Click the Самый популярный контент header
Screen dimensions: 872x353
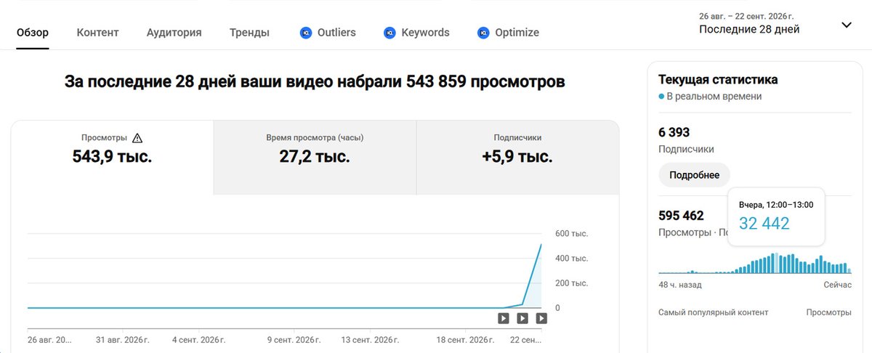tap(713, 312)
